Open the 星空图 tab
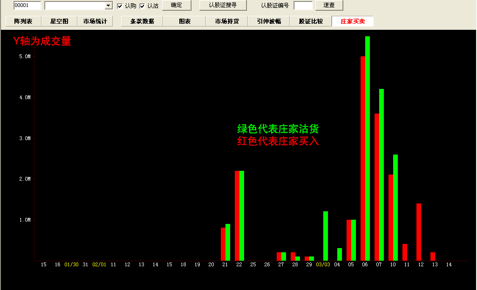The height and width of the screenshot is (290, 477). [x=59, y=21]
